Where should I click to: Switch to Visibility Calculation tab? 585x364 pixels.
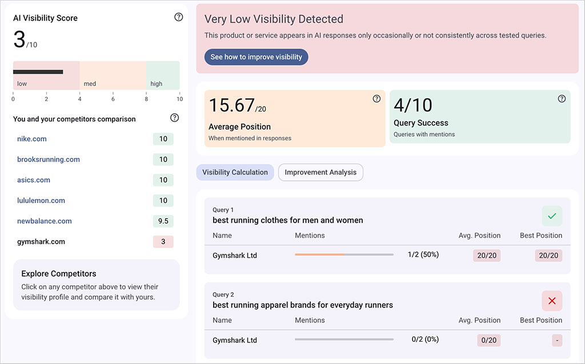click(x=235, y=172)
